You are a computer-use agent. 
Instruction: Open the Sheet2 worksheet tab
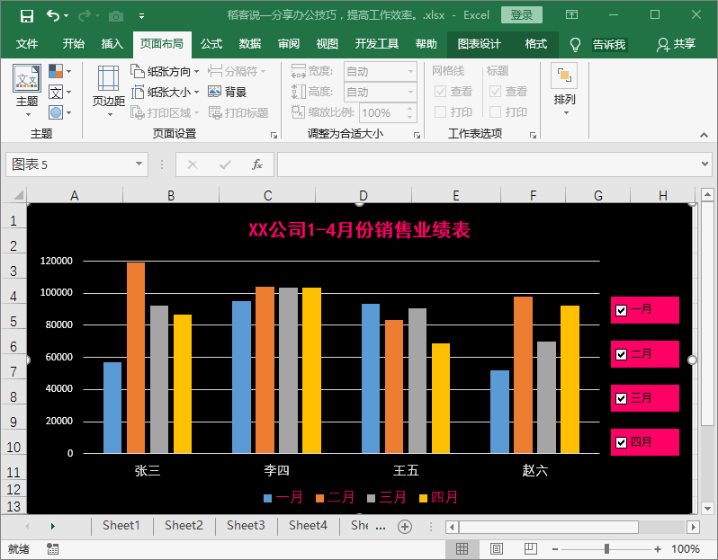pos(184,526)
